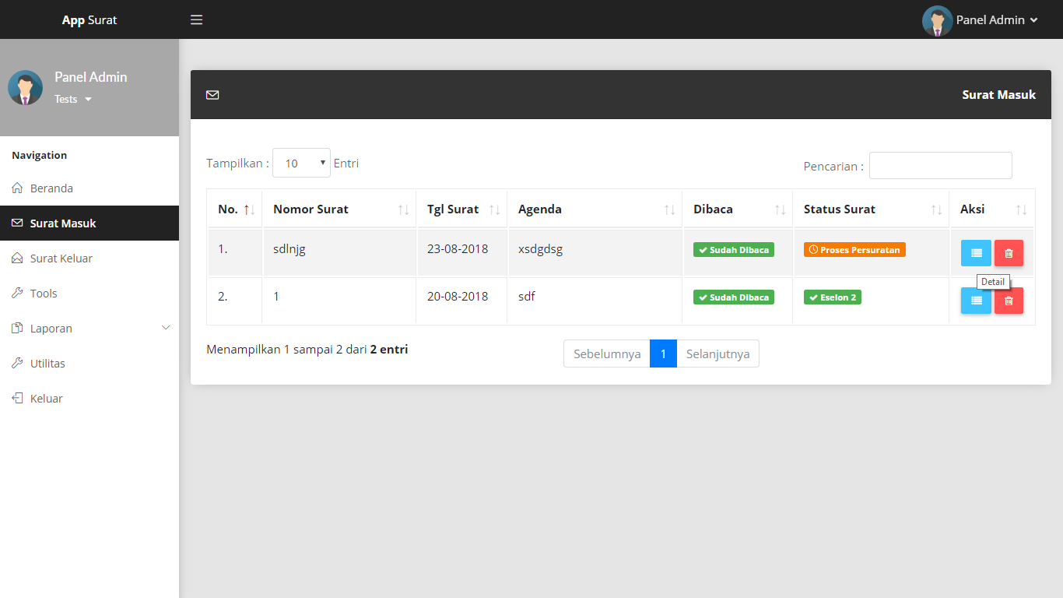Click the sidebar Panel Admin avatar
The width and height of the screenshot is (1063, 598).
pyautogui.click(x=26, y=88)
